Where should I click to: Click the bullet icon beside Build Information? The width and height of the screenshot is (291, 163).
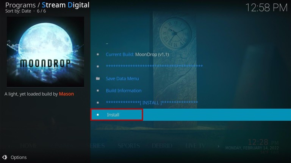tap(98, 91)
